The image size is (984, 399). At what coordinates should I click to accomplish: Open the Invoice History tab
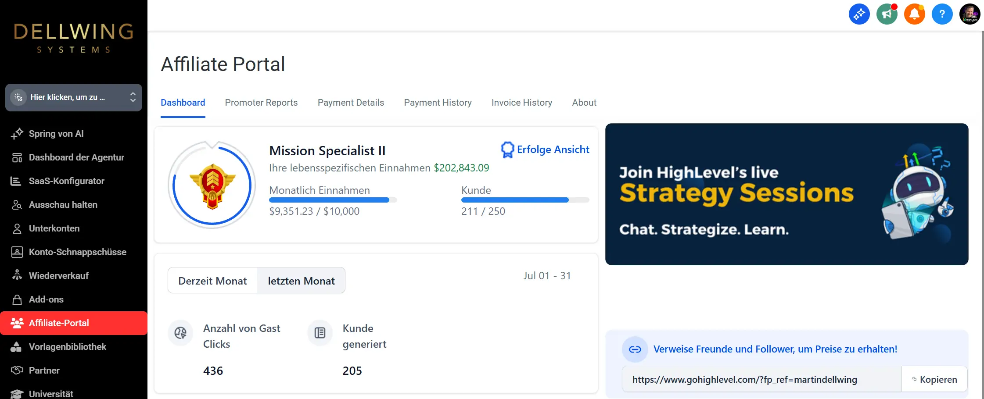[522, 103]
